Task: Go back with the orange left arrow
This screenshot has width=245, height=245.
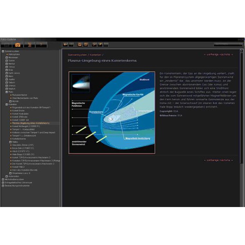Action: 65,45
